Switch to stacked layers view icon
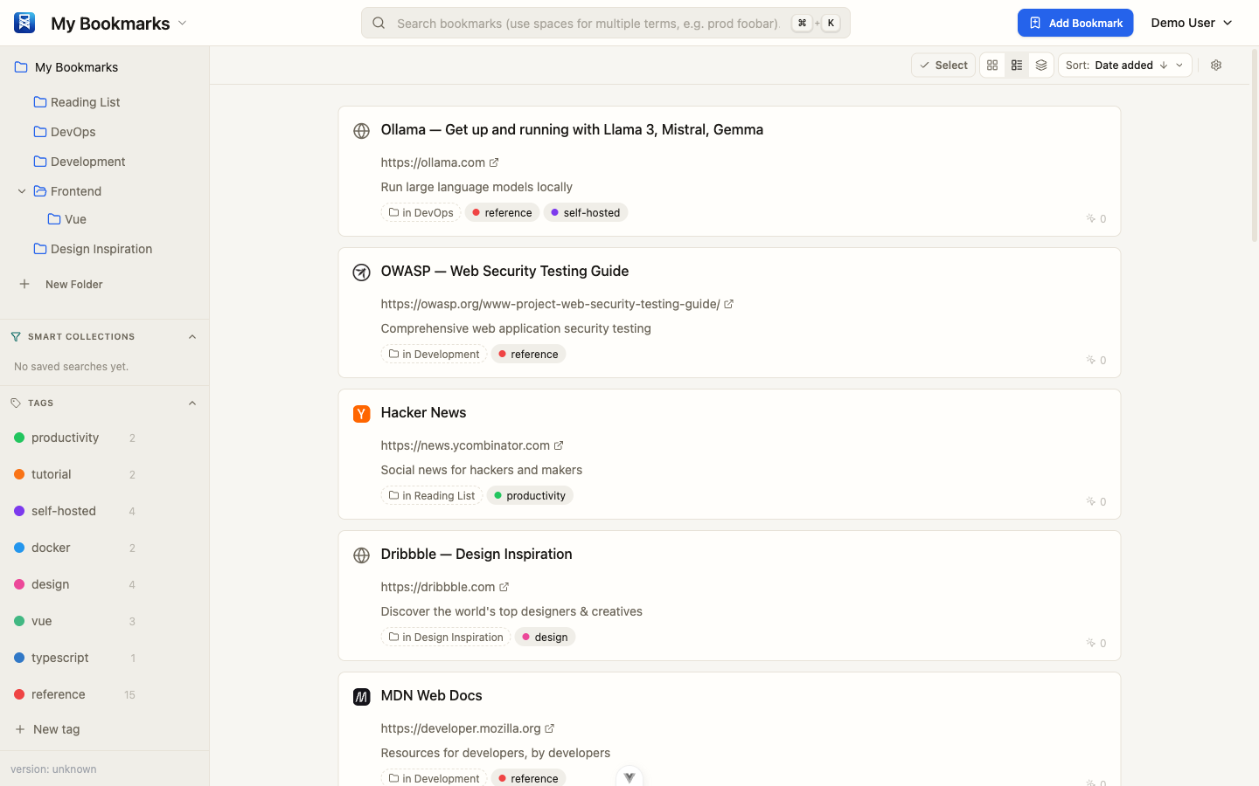The image size is (1259, 786). pos(1041,65)
